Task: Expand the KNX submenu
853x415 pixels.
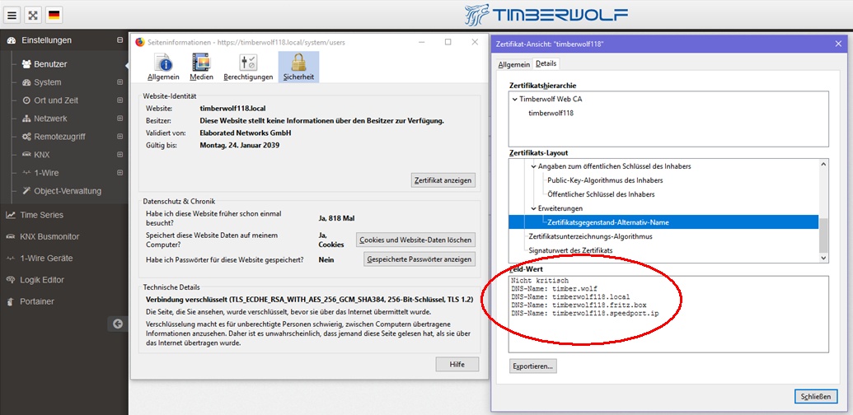Action: pos(120,155)
